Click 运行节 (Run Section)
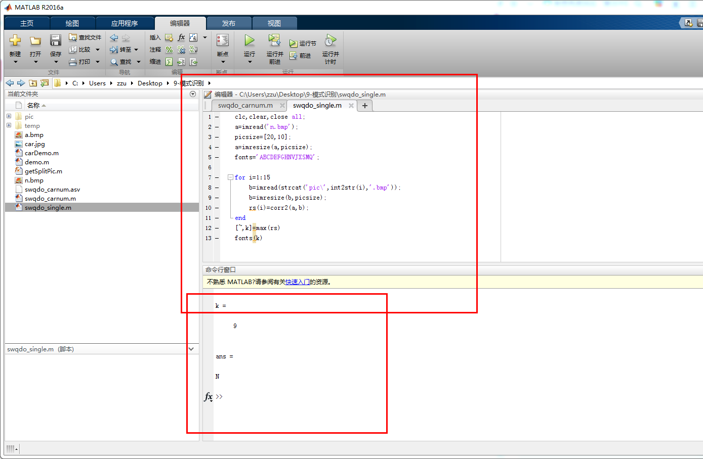The image size is (703, 459). tap(303, 43)
